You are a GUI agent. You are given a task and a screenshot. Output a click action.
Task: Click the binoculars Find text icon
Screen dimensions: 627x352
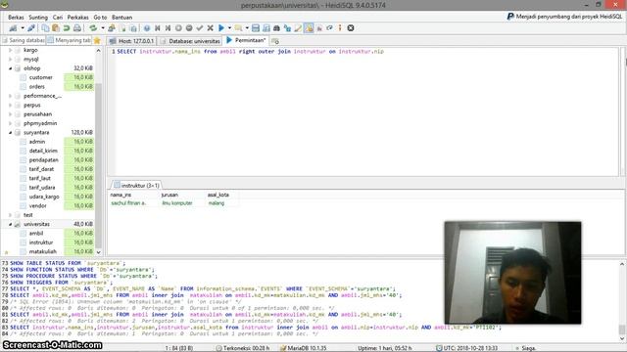(x=276, y=28)
